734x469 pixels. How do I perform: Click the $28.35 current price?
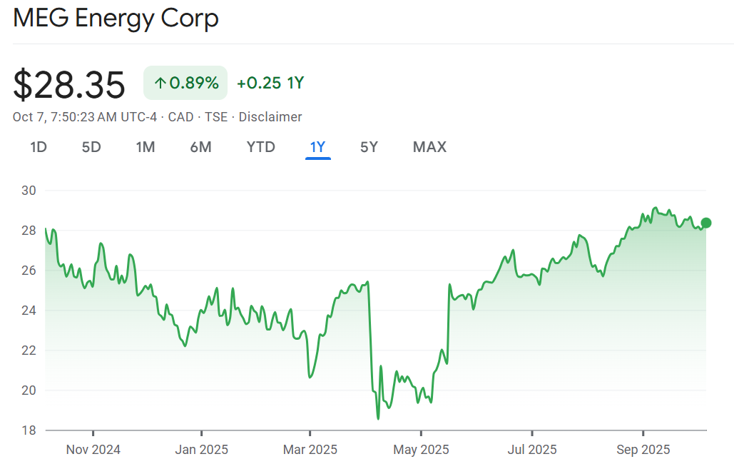(x=69, y=85)
